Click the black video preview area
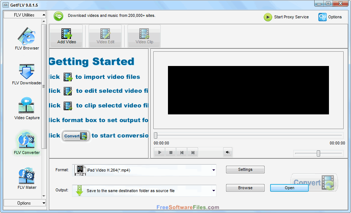This screenshot has height=213, width=351. click(248, 90)
